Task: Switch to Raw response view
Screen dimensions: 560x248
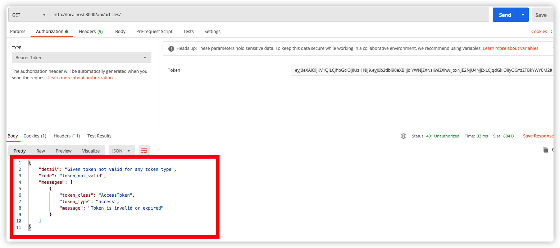Action: pos(41,151)
